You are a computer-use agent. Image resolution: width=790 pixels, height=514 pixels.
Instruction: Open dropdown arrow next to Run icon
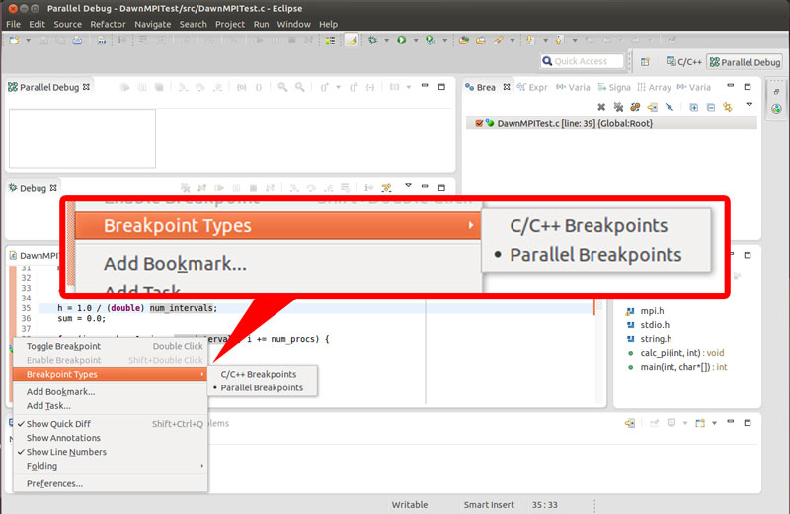(x=416, y=40)
